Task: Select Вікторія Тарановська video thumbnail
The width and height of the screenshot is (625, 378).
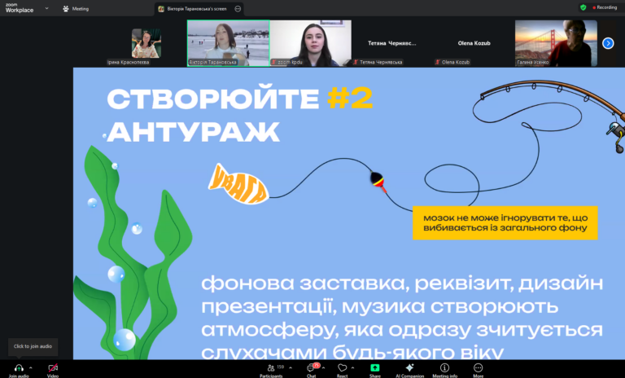Action: coord(229,43)
